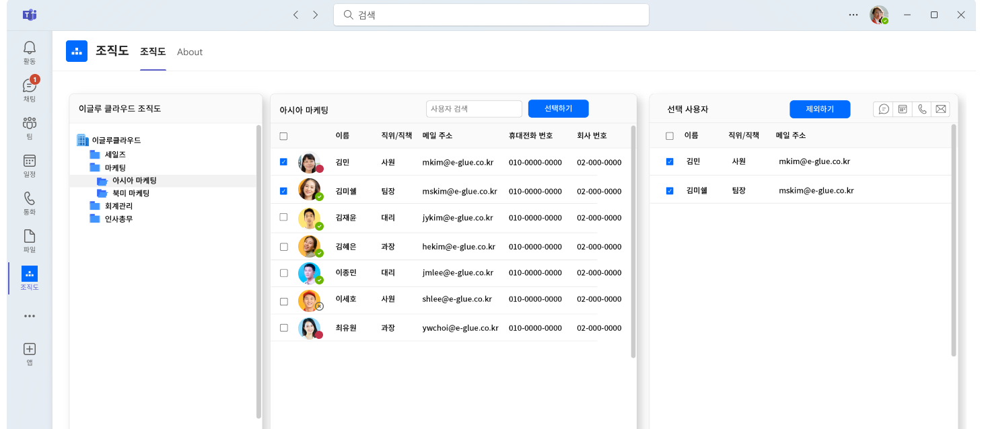The height and width of the screenshot is (429, 982).
Task: Send mail to the selected users
Action: coord(941,109)
